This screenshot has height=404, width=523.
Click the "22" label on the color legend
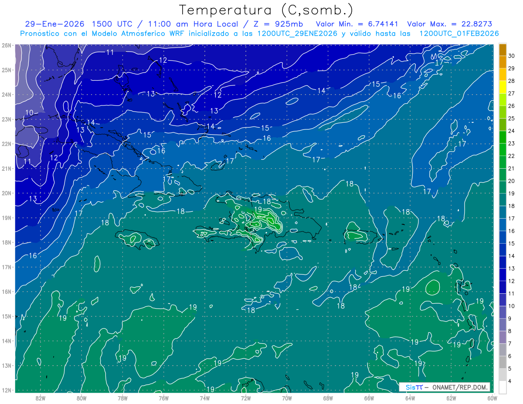[511, 156]
